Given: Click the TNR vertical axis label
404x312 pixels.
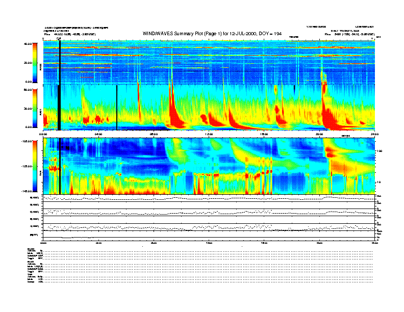Looking at the screenshot, I should pyautogui.click(x=40, y=174).
